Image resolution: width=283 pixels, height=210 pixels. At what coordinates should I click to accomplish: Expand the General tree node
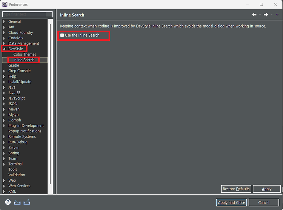click(4, 21)
